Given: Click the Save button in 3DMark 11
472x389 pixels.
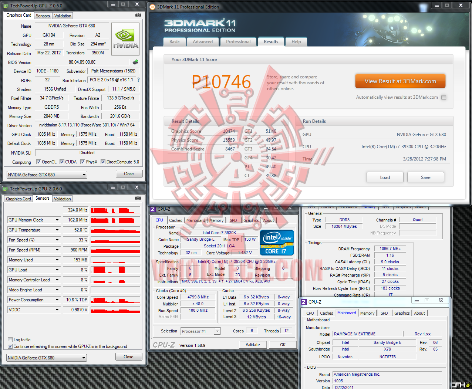Looking at the screenshot, I should click(426, 177).
